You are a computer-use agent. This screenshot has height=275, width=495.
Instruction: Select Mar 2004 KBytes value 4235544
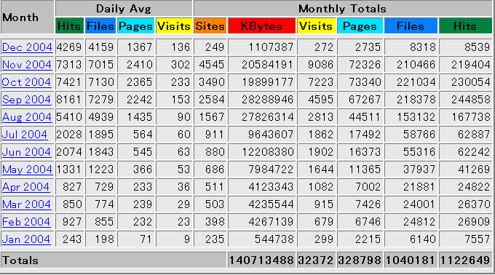(272, 204)
